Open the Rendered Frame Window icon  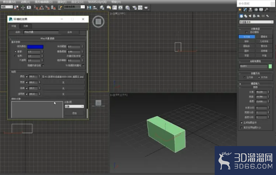[x=140, y=8]
